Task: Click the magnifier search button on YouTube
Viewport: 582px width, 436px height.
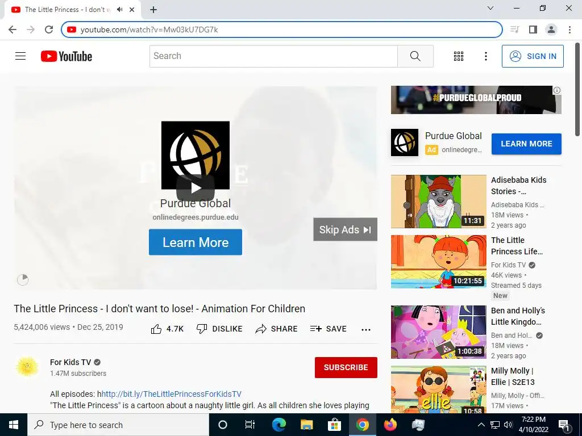Action: point(415,56)
